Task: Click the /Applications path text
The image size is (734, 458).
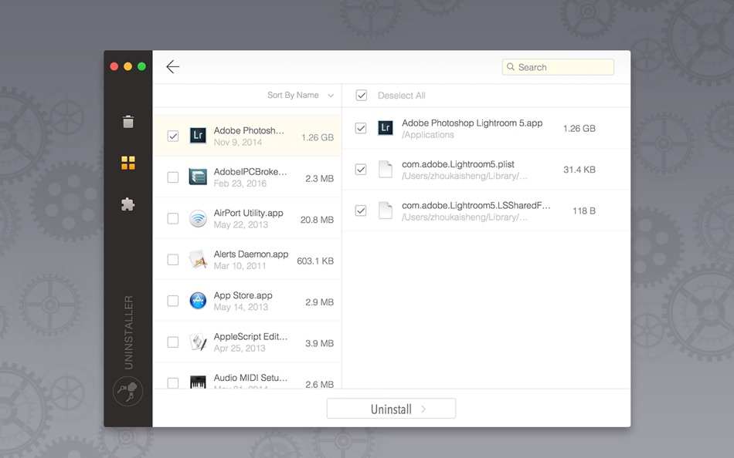Action: click(x=428, y=135)
